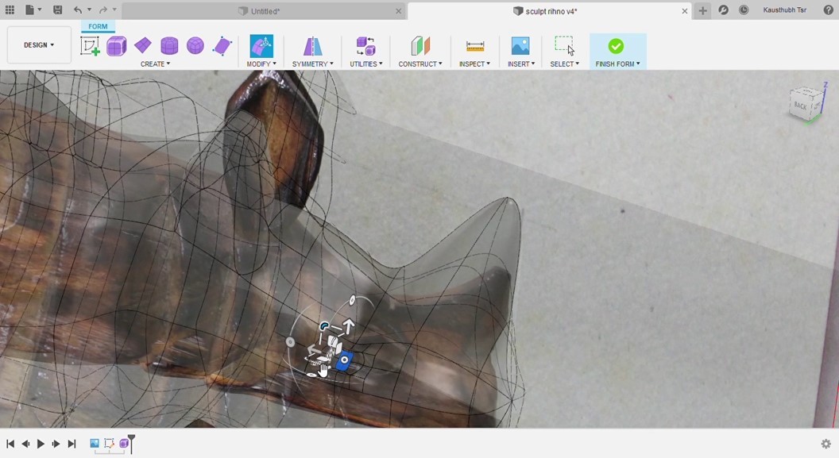
Task: Open the File menu icon
Action: [x=30, y=10]
